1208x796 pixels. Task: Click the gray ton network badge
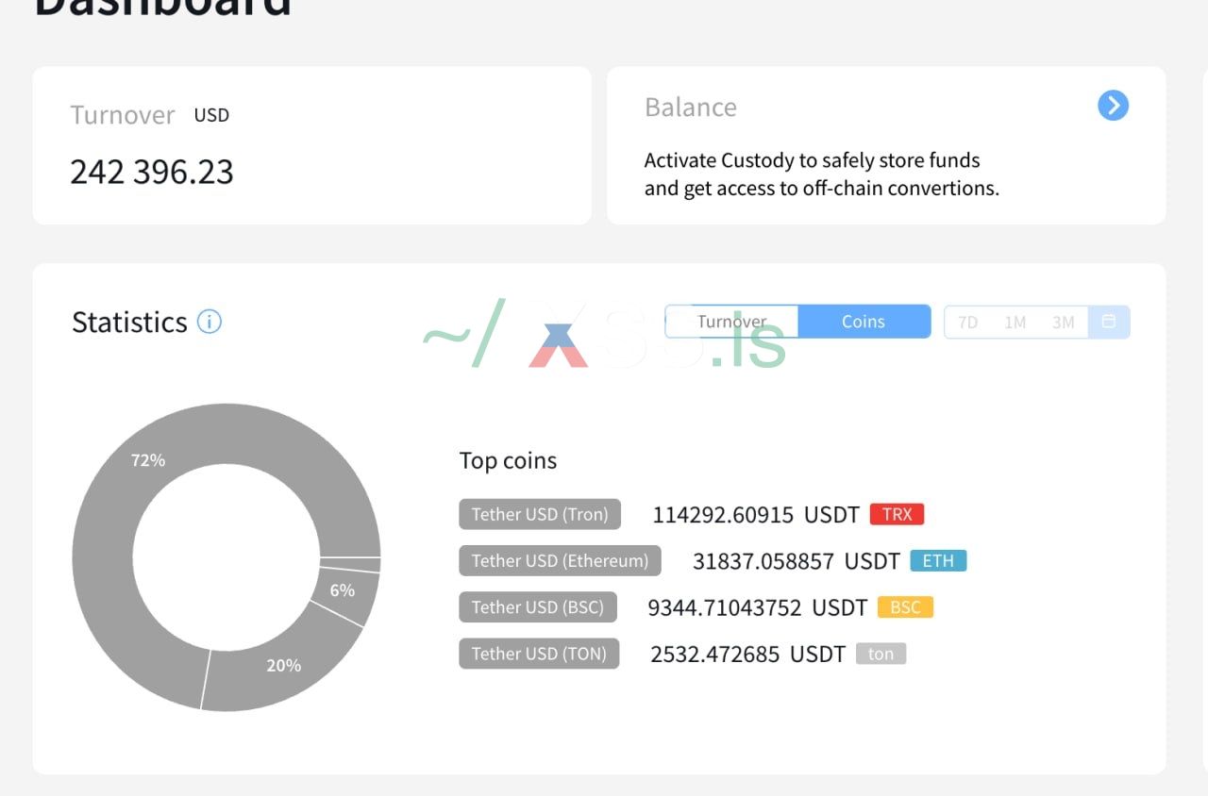point(881,654)
